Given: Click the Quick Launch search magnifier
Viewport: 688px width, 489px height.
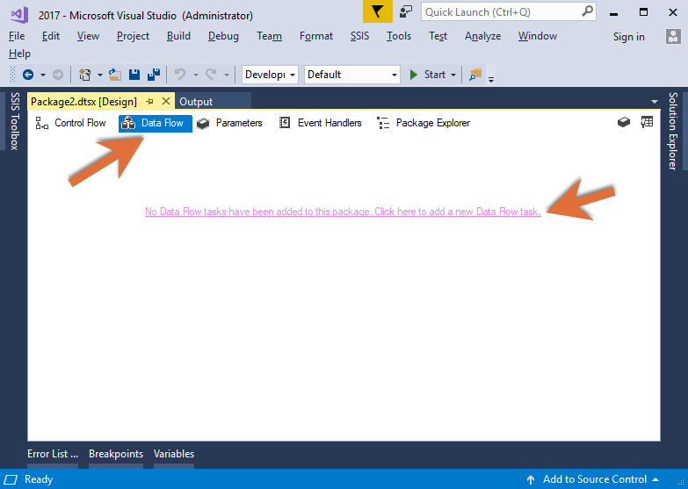Looking at the screenshot, I should coord(587,11).
